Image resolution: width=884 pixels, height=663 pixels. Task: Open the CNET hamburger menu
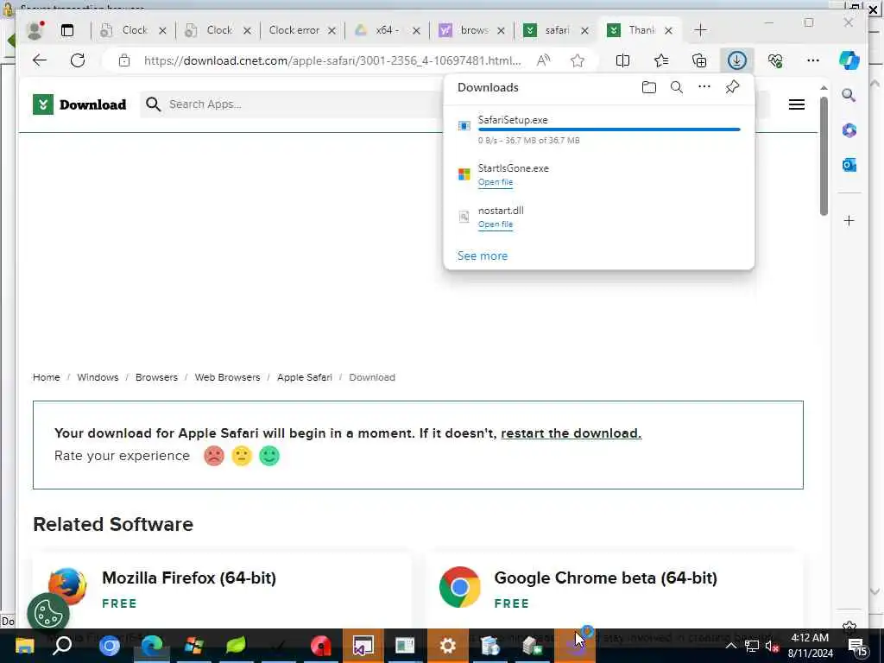coord(797,104)
